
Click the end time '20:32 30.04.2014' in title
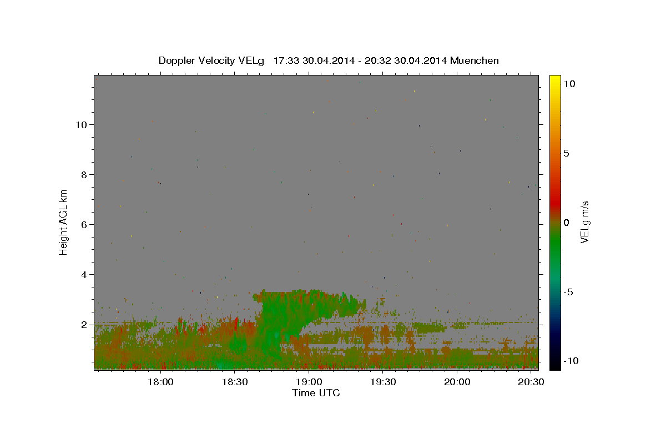point(405,60)
